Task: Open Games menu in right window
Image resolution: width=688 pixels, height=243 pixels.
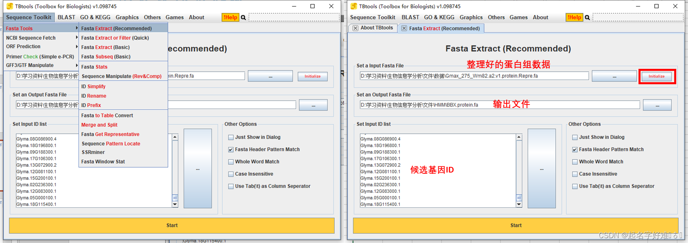Action: [518, 17]
